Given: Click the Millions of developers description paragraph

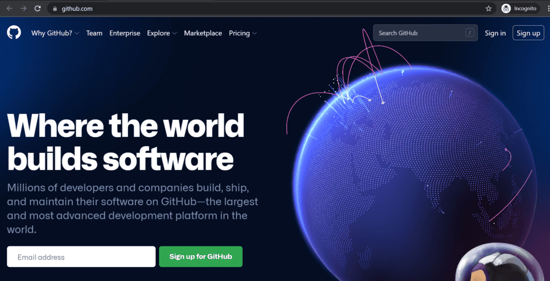Looking at the screenshot, I should point(133,209).
